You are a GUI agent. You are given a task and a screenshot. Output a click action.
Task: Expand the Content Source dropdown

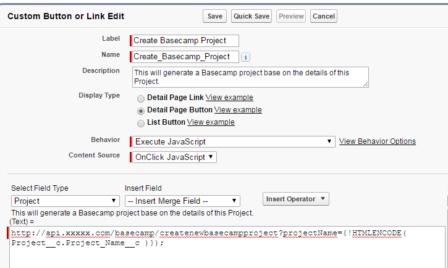click(x=174, y=157)
